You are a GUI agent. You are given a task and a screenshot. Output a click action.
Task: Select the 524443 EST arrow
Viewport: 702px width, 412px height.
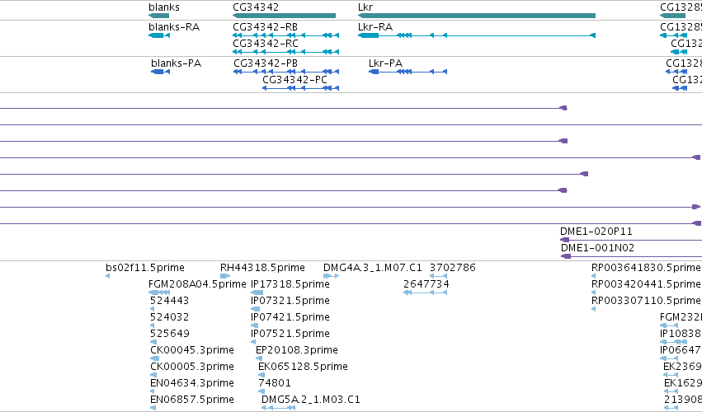153,309
